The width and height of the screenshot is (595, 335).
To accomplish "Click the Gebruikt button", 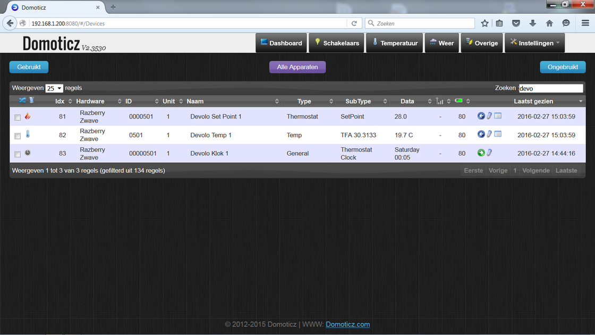I will tap(29, 67).
